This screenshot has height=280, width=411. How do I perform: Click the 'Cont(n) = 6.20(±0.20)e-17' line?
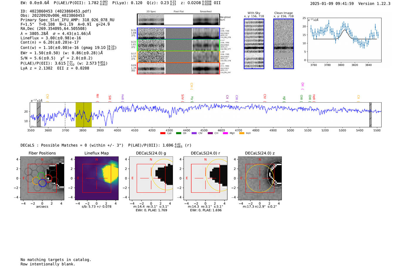coord(50,42)
